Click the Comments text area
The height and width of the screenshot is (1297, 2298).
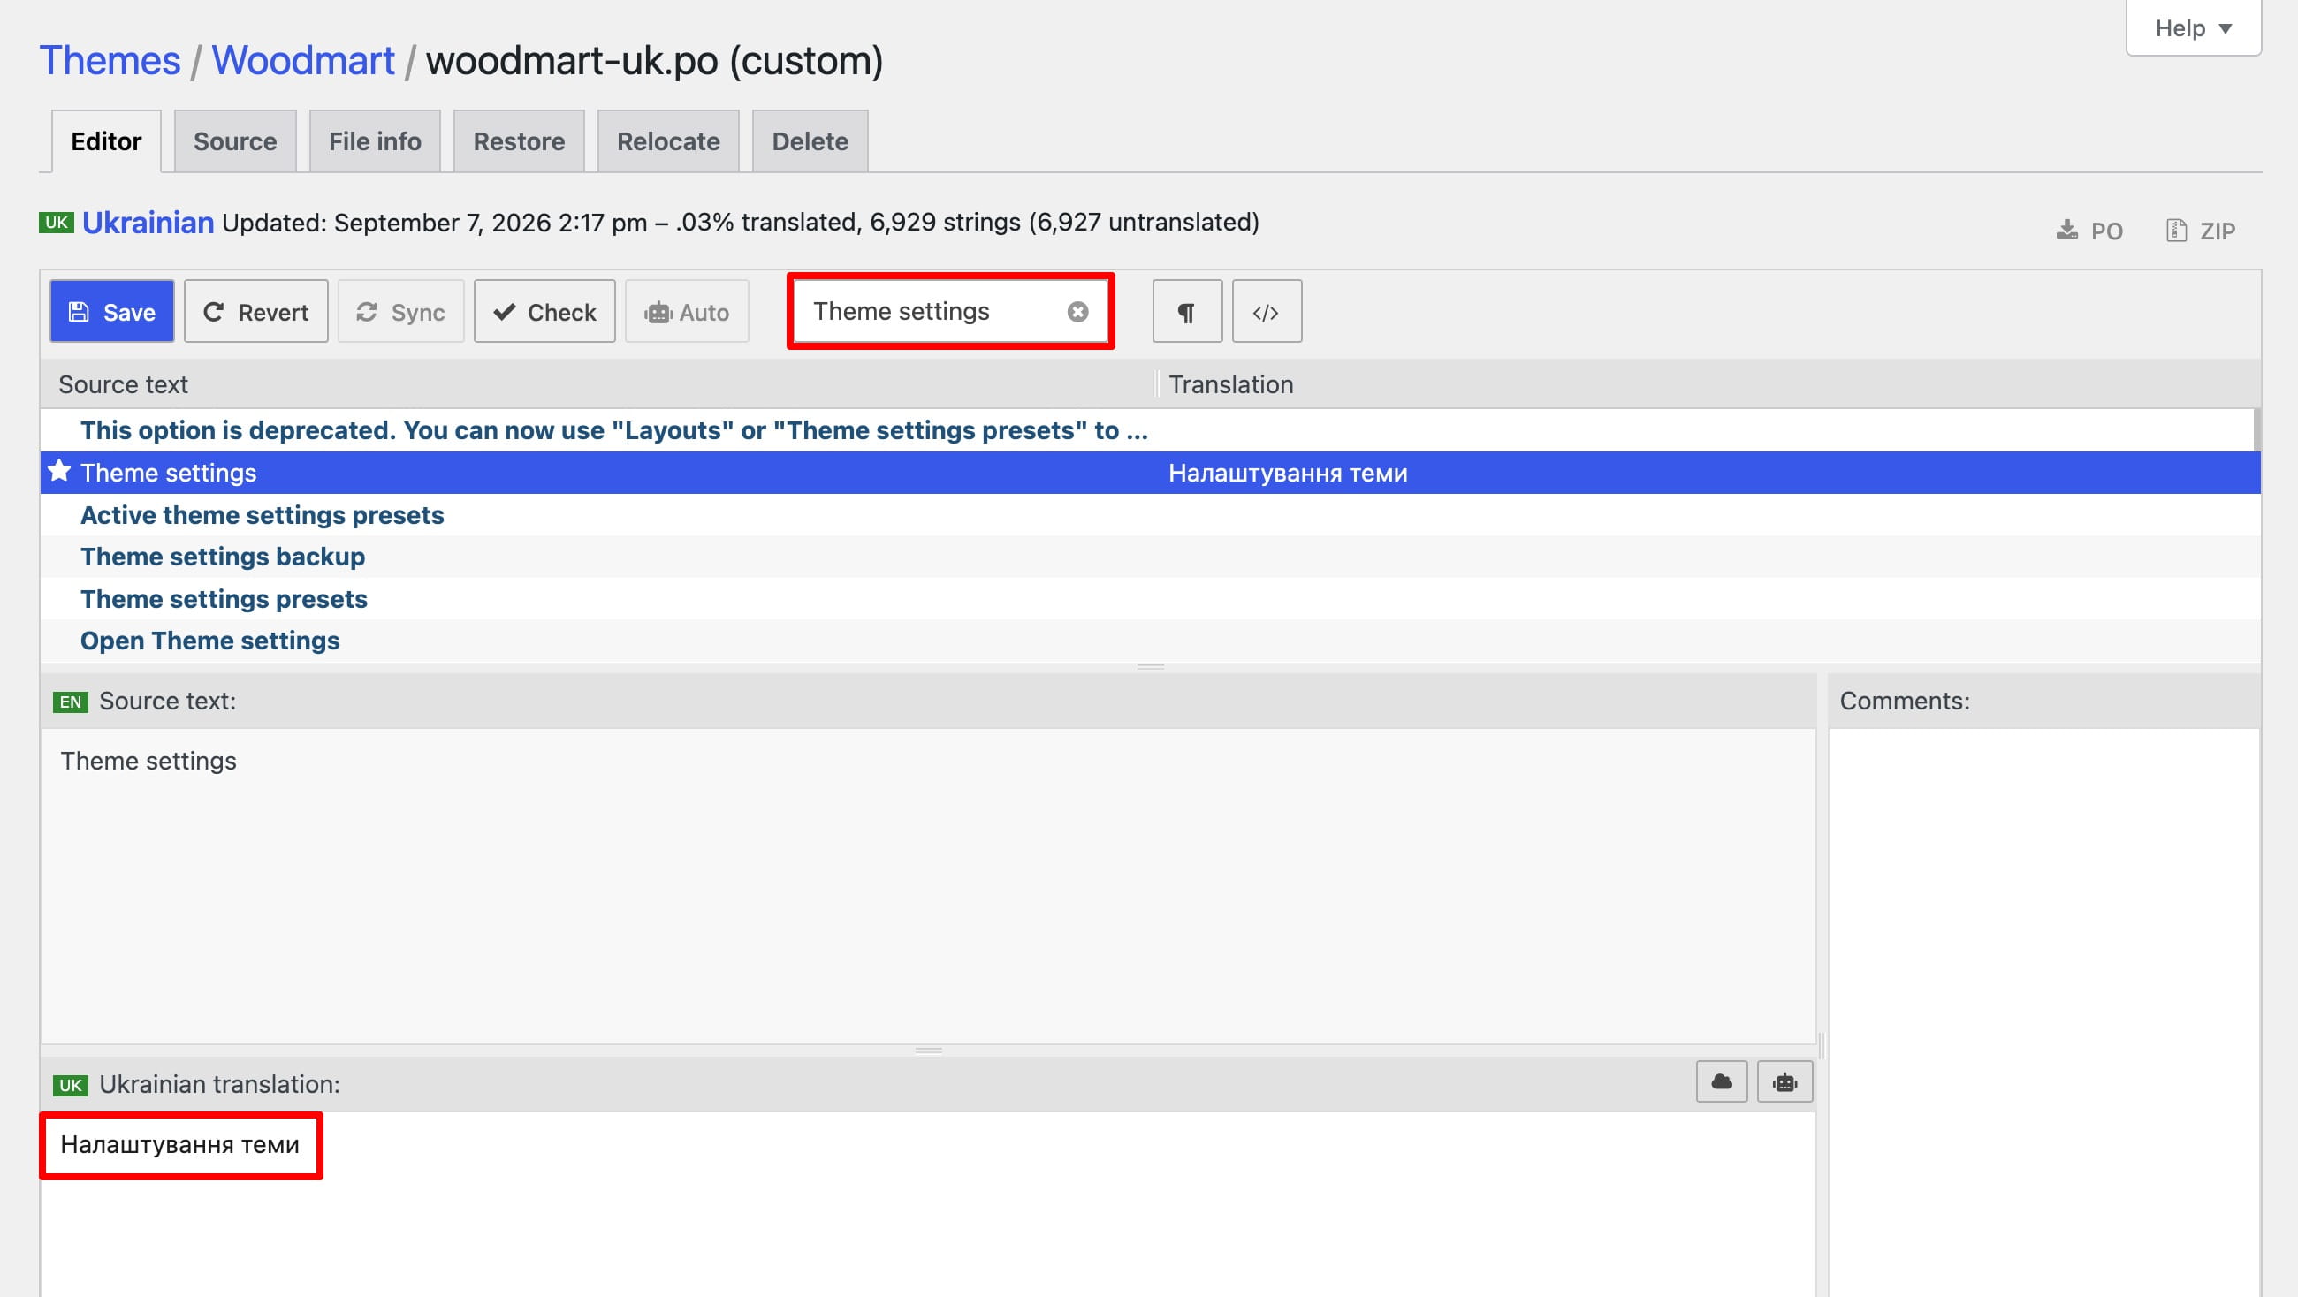pyautogui.click(x=2043, y=1013)
